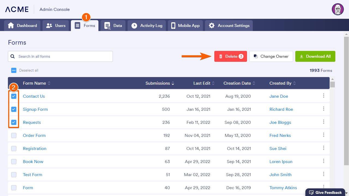Open the user profile avatar
This screenshot has width=349, height=196.
tap(338, 10)
